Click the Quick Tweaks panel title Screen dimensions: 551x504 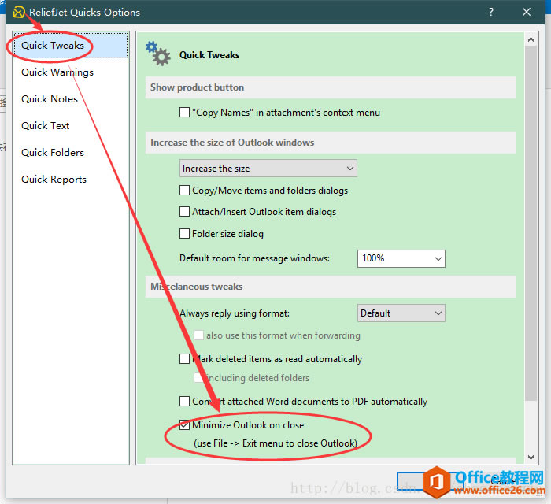(x=209, y=55)
